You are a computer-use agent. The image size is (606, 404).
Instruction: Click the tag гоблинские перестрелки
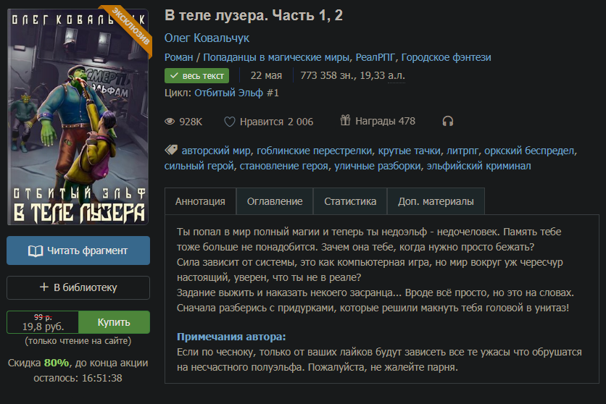pos(314,151)
